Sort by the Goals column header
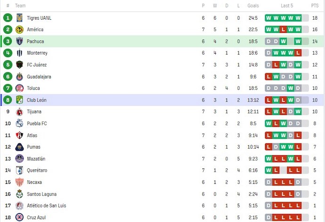 pos(253,6)
